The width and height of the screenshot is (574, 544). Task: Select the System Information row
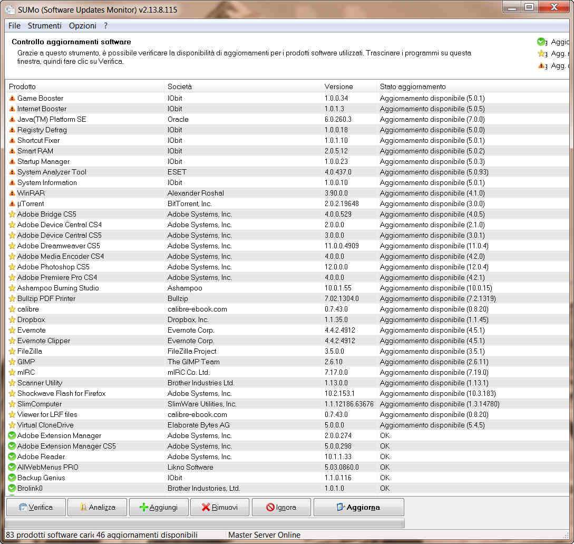coord(287,183)
